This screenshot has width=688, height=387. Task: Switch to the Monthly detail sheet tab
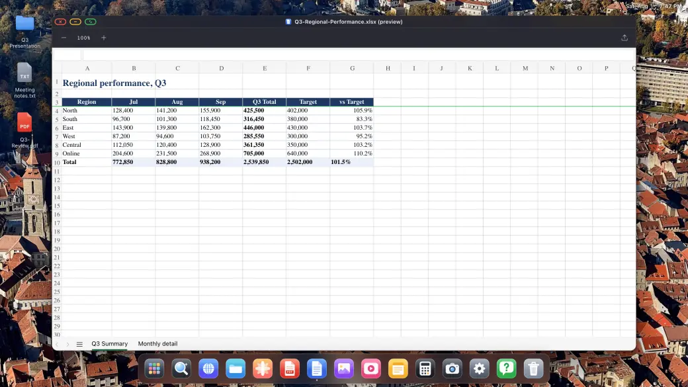[x=158, y=344]
